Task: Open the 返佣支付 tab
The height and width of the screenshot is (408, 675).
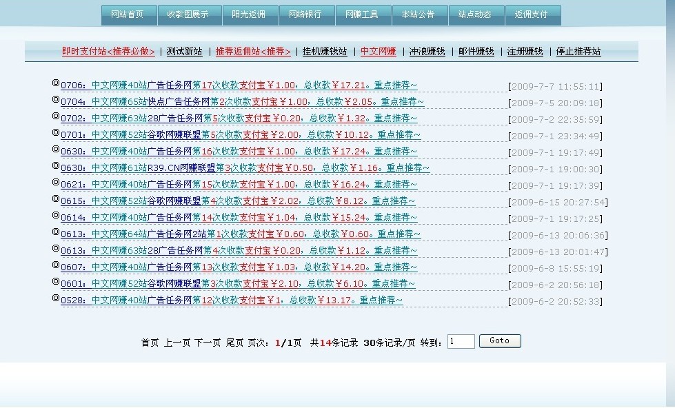Action: click(533, 14)
